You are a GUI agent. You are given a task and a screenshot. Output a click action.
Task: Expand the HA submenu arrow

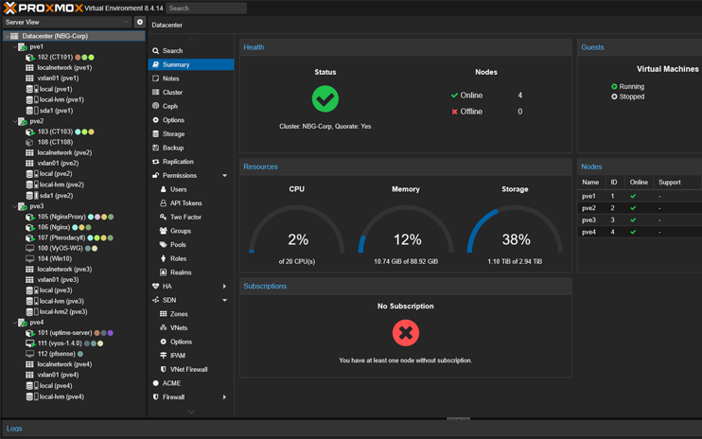click(224, 286)
